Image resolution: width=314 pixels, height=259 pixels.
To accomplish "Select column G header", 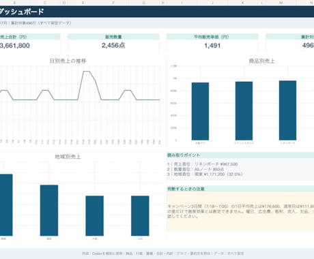I will click(144, 3).
